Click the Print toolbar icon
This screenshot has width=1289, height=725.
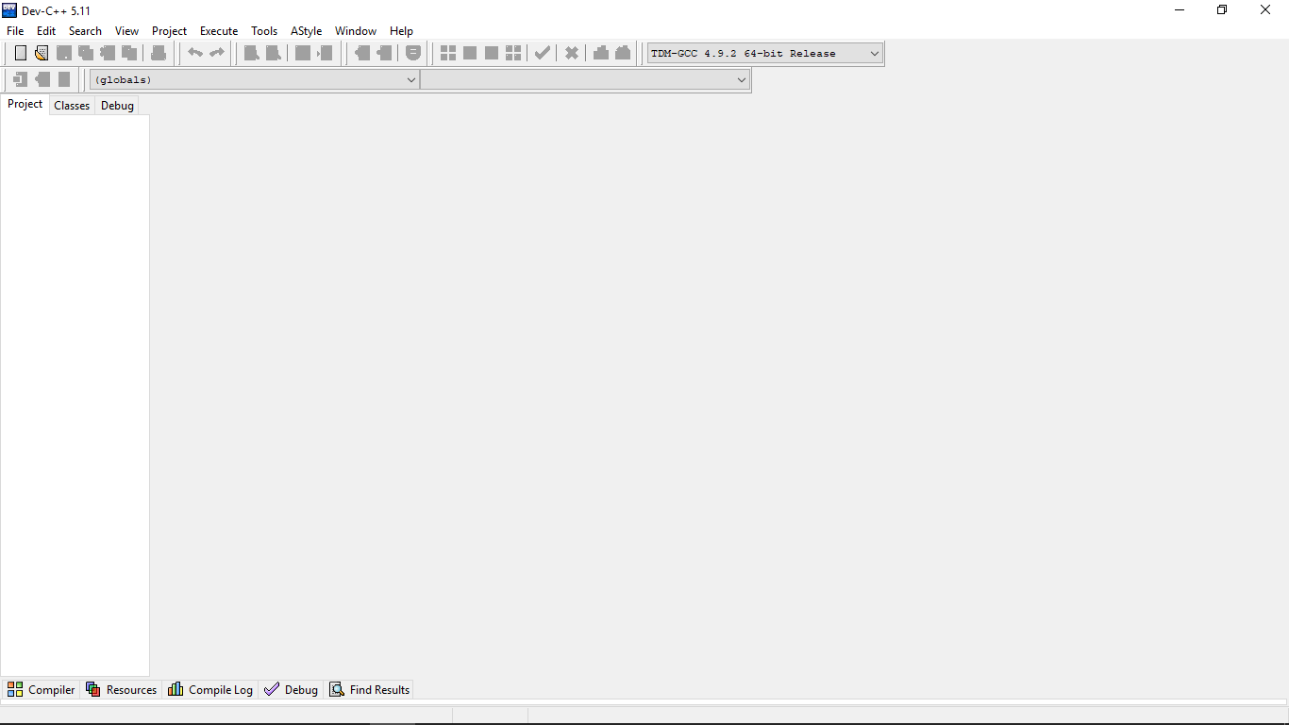159,53
